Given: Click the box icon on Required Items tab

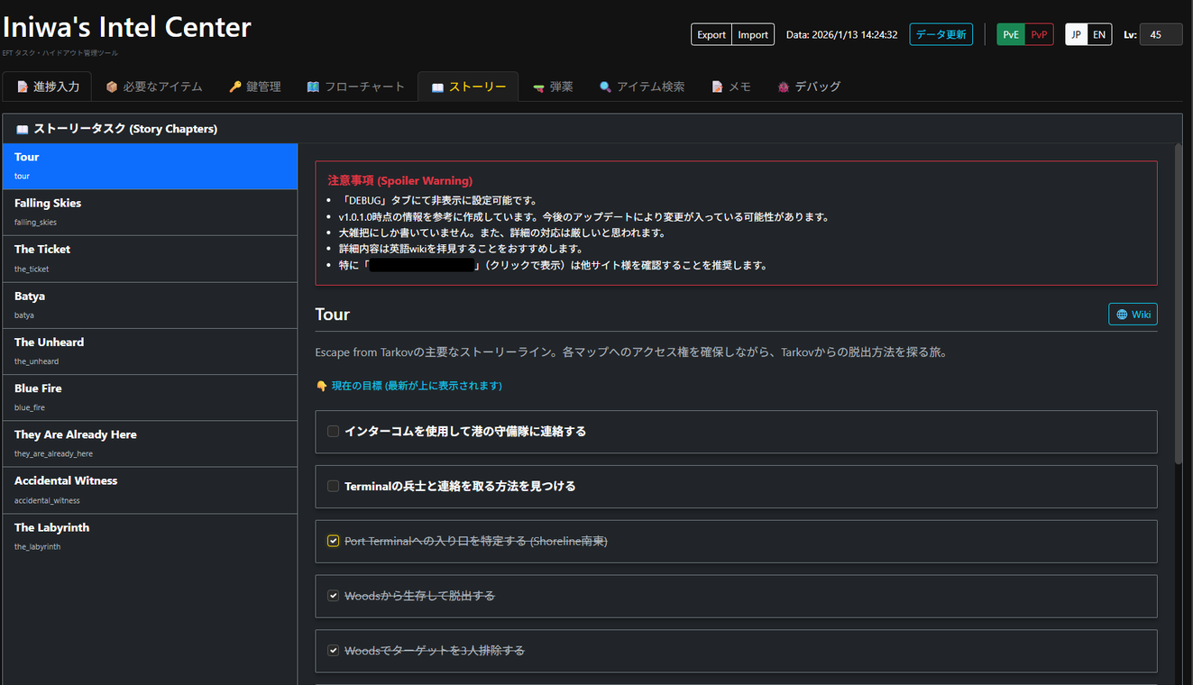Looking at the screenshot, I should pyautogui.click(x=112, y=87).
